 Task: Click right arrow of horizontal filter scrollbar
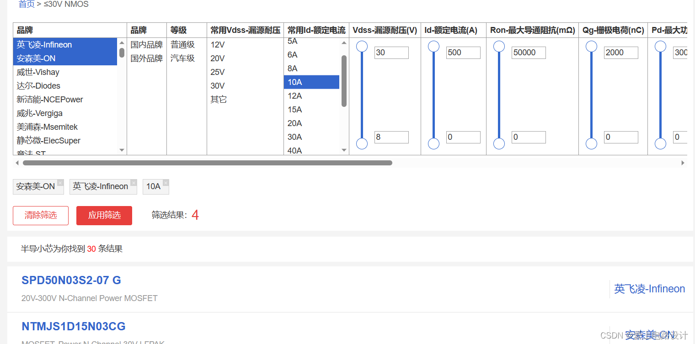tap(683, 163)
